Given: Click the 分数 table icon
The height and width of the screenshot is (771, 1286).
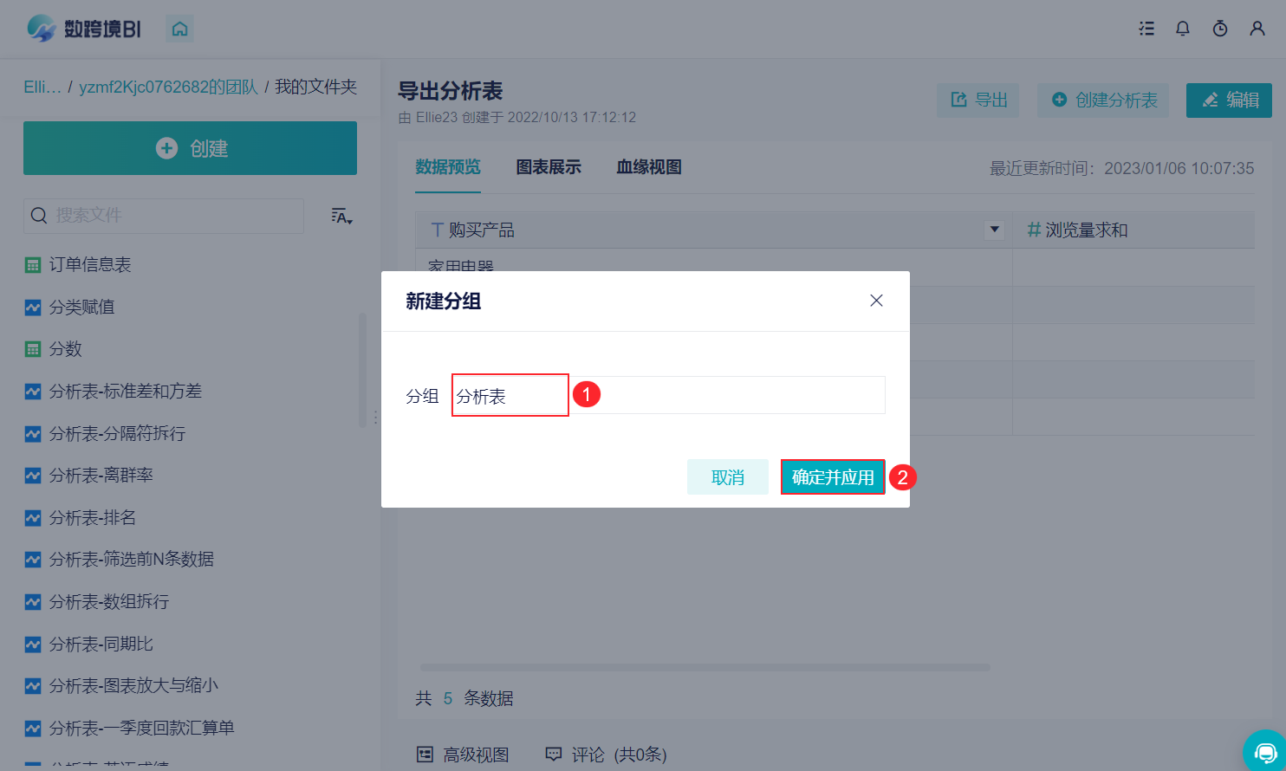Looking at the screenshot, I should tap(33, 349).
